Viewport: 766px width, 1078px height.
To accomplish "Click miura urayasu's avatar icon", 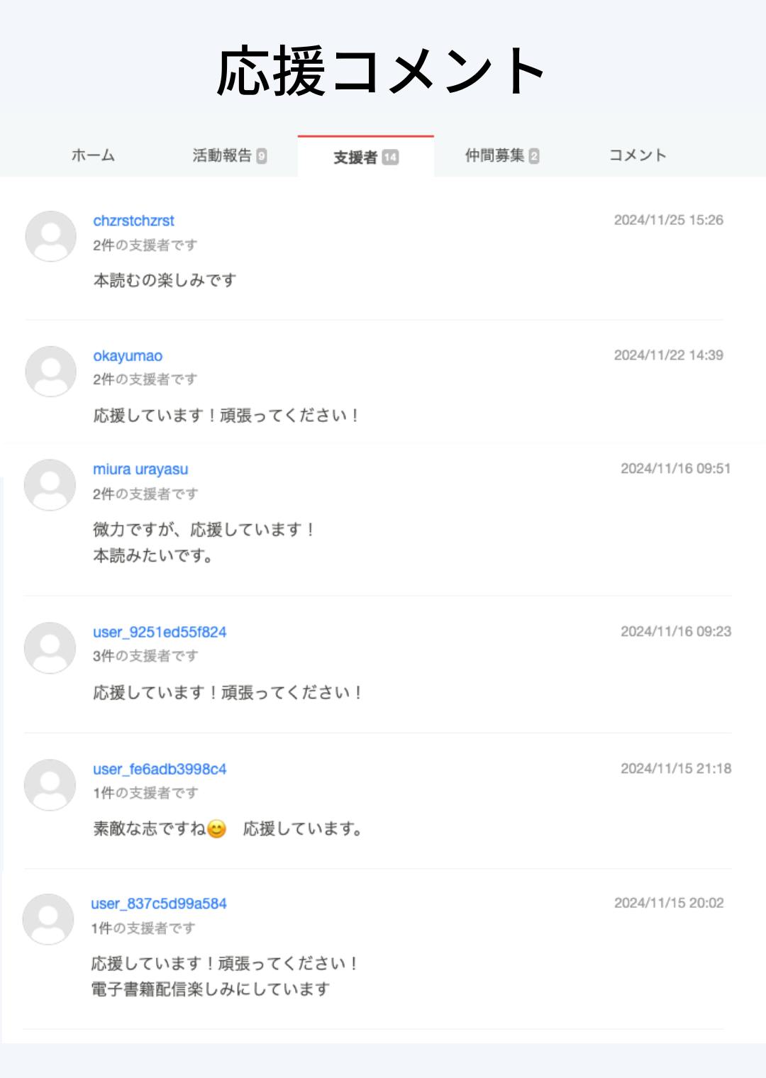I will pos(50,484).
